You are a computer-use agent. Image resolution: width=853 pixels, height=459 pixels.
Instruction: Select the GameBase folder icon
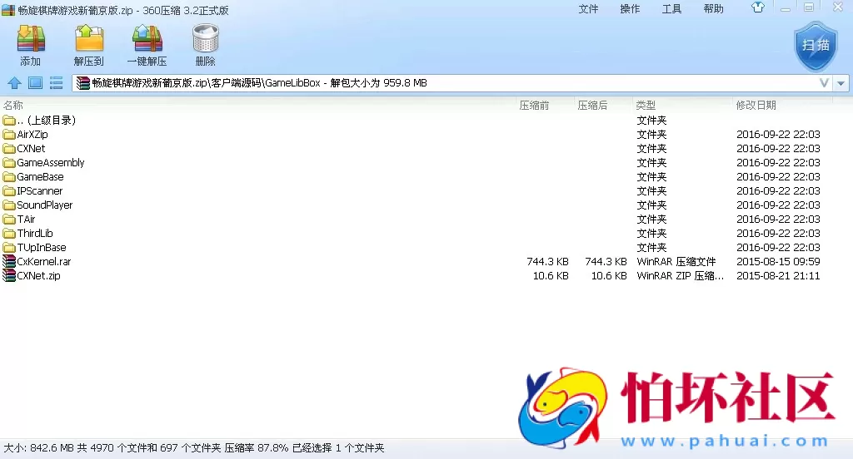[8, 176]
